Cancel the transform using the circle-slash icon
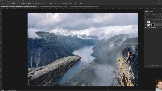The width and height of the screenshot is (162, 91). click(81, 4)
